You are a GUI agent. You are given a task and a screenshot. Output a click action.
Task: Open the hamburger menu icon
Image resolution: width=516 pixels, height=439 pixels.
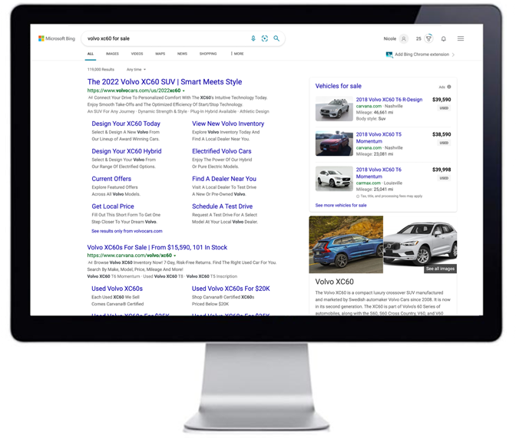click(x=461, y=38)
